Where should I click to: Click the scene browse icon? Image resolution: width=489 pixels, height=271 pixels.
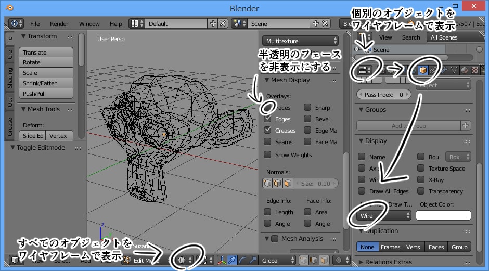point(239,24)
